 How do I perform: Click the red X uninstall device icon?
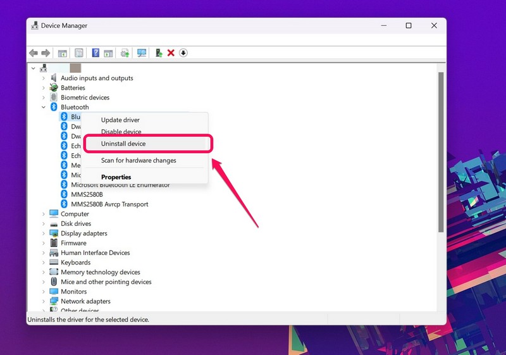coord(171,53)
